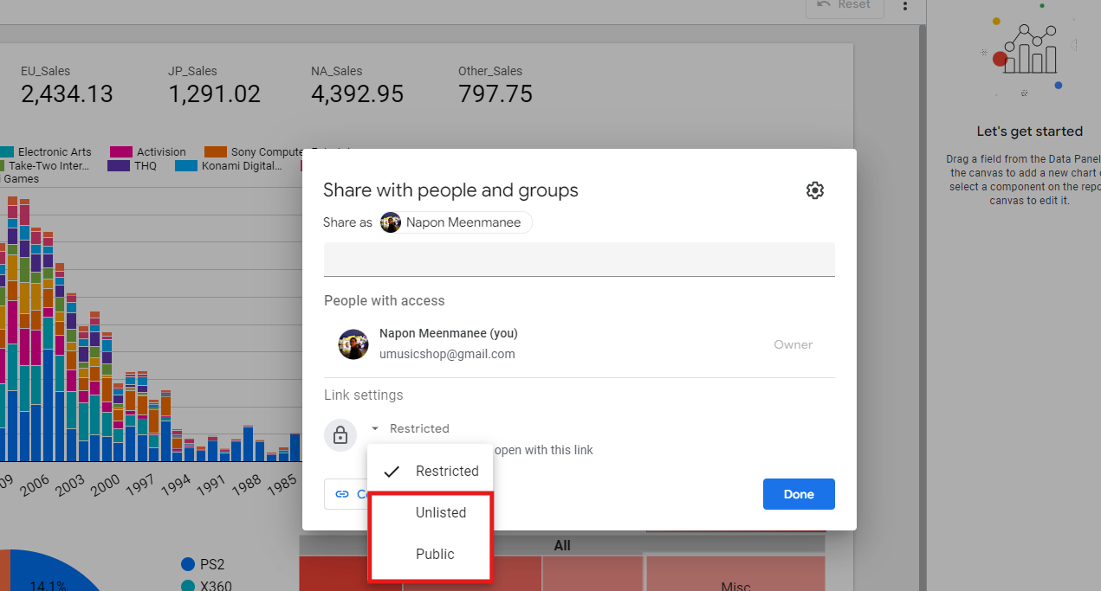The image size is (1101, 591).
Task: Click the copy link chain icon
Action: [342, 494]
